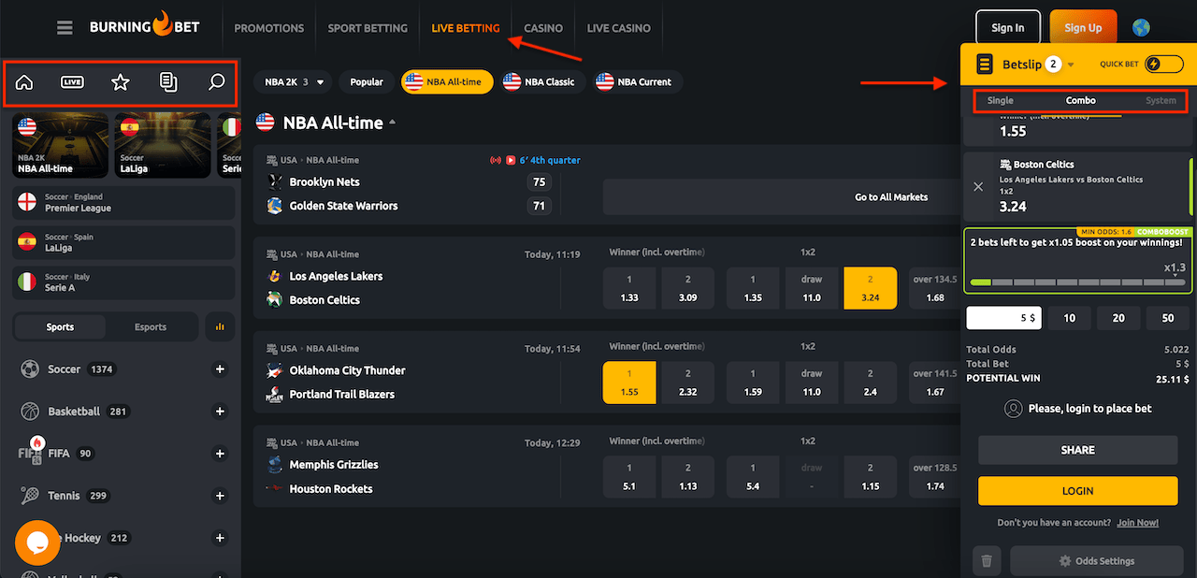The width and height of the screenshot is (1197, 578).
Task: Open the bet history document icon
Action: [168, 82]
